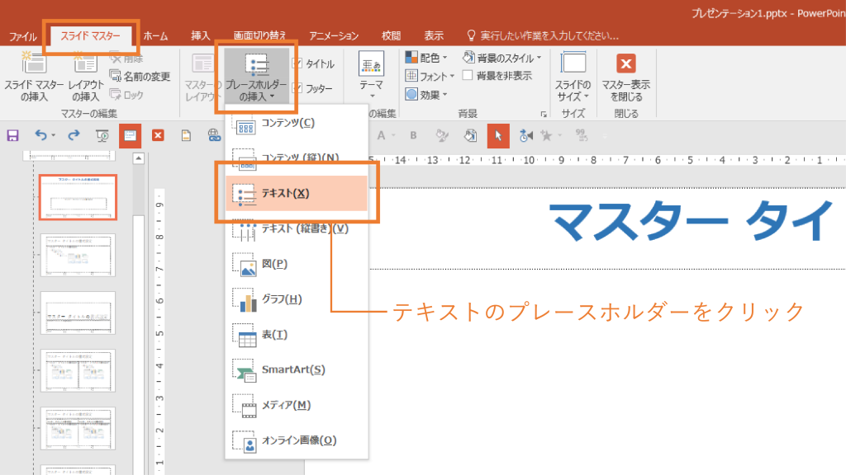Select the comparison layout thumbnail

click(78, 429)
